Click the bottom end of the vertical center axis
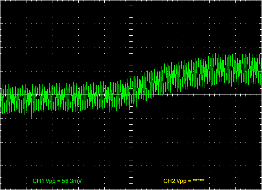This screenshot has height=190, width=262. point(131,189)
